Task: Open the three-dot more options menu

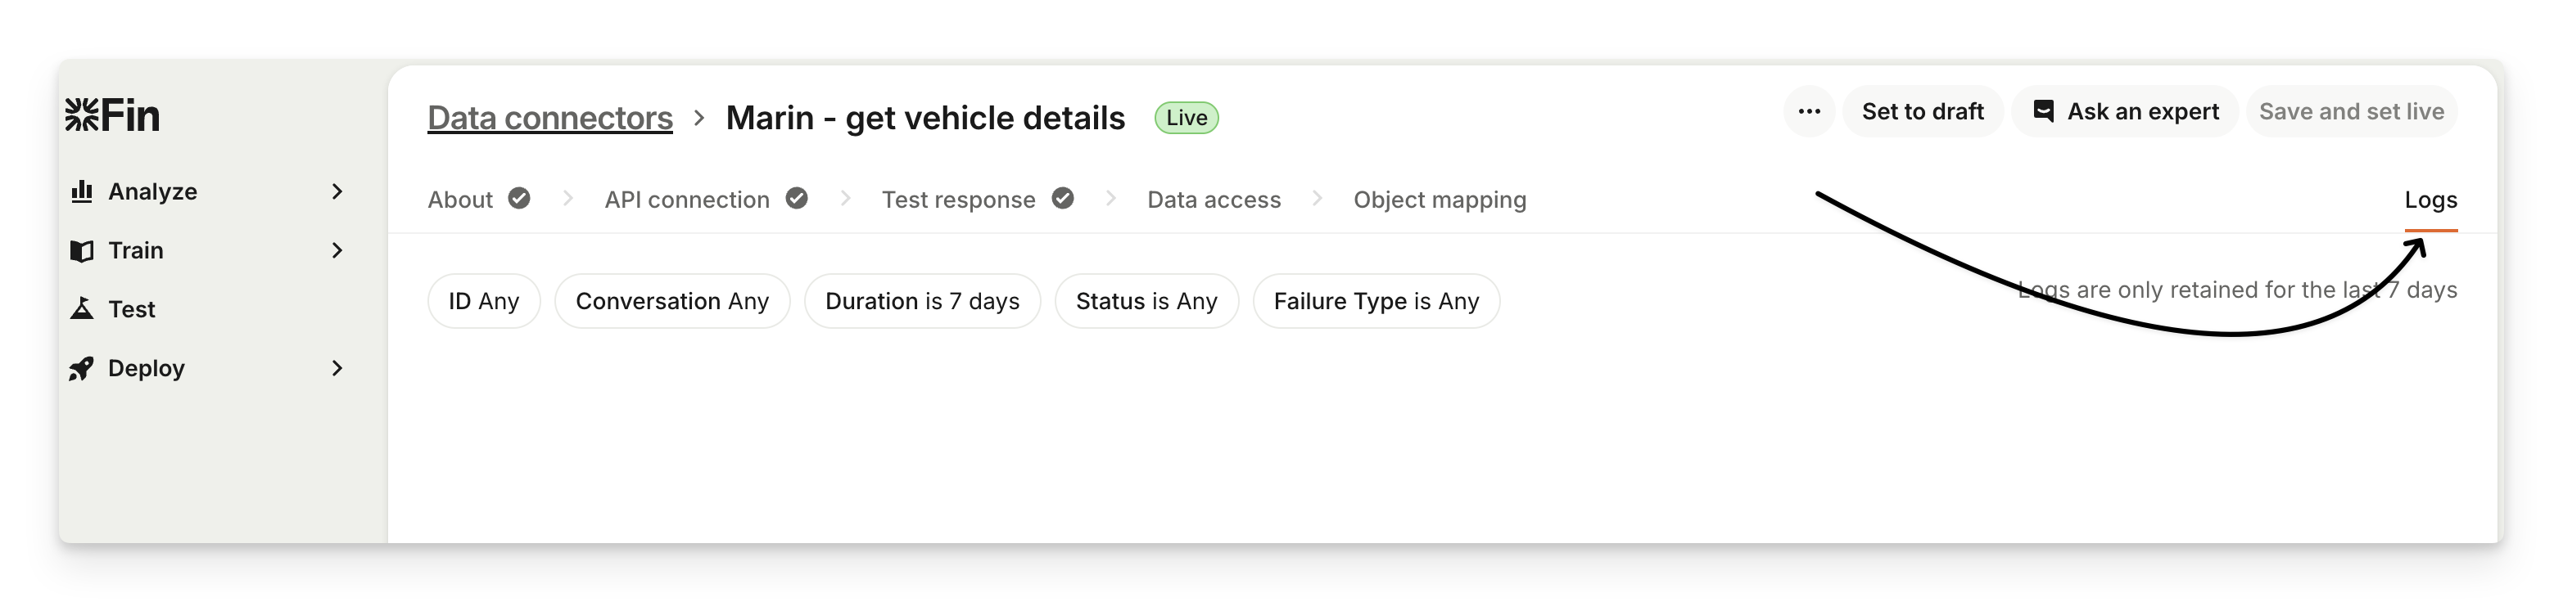Action: [x=1809, y=111]
